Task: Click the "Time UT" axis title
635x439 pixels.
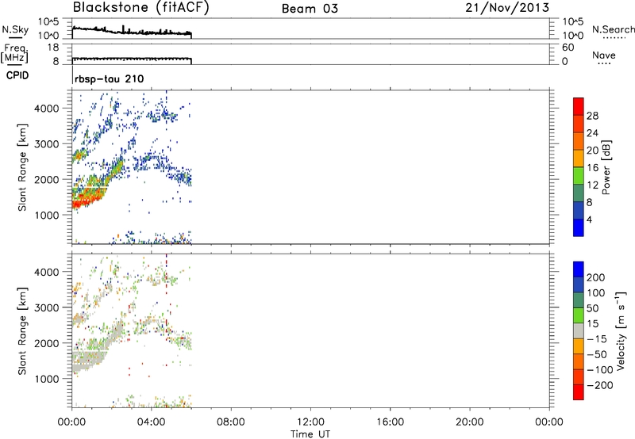Action: 310,434
